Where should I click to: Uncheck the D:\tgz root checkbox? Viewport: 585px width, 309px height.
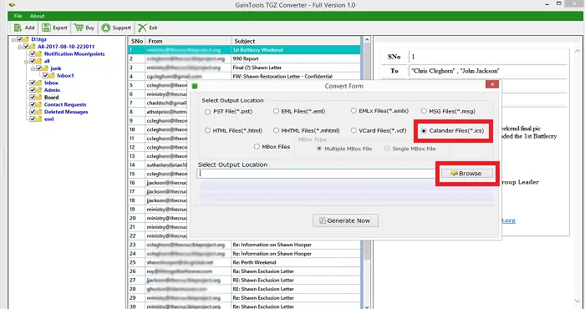point(19,39)
